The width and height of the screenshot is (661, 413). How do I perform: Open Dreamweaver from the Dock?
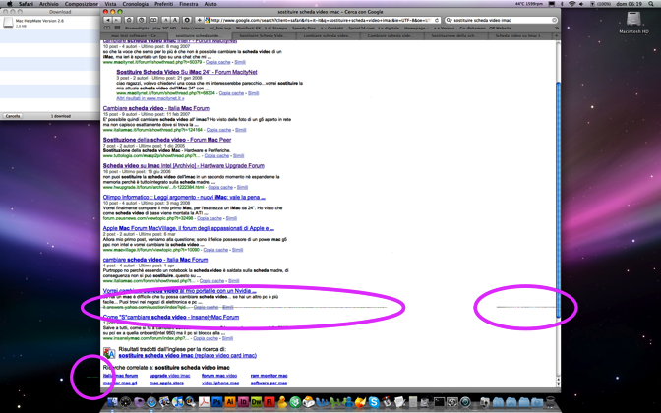click(x=257, y=402)
